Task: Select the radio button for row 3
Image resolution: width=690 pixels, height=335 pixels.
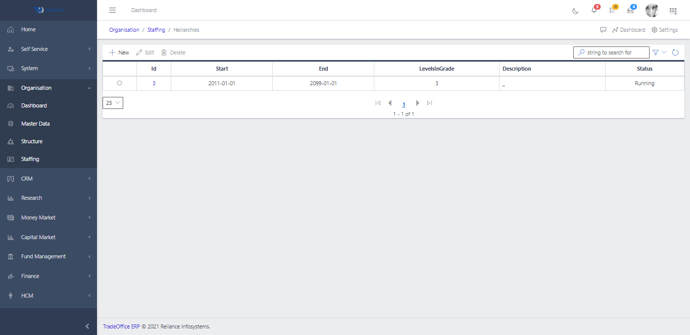Action: pos(120,83)
